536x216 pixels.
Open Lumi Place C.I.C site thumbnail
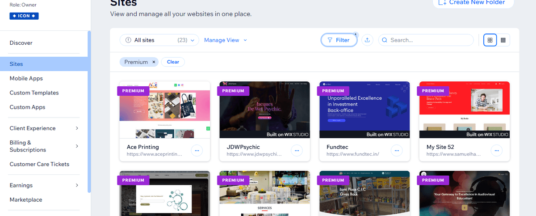tap(364, 193)
